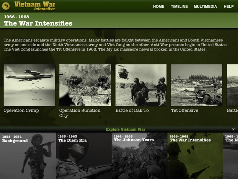Go to the TIMELINE page
This screenshot has height=179, width=238.
click(x=179, y=7)
